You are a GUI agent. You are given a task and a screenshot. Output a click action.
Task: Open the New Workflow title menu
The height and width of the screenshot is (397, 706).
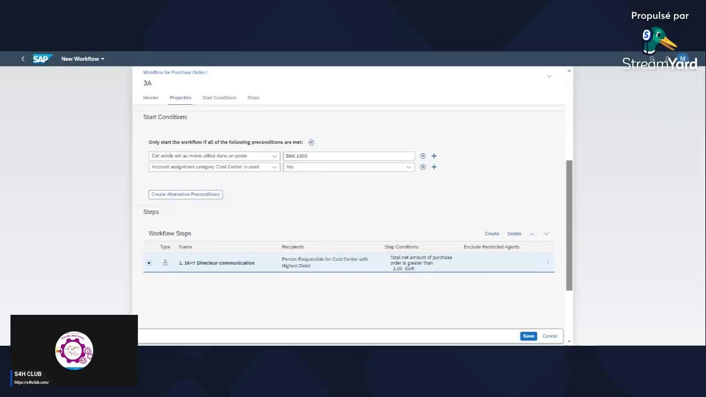click(83, 58)
